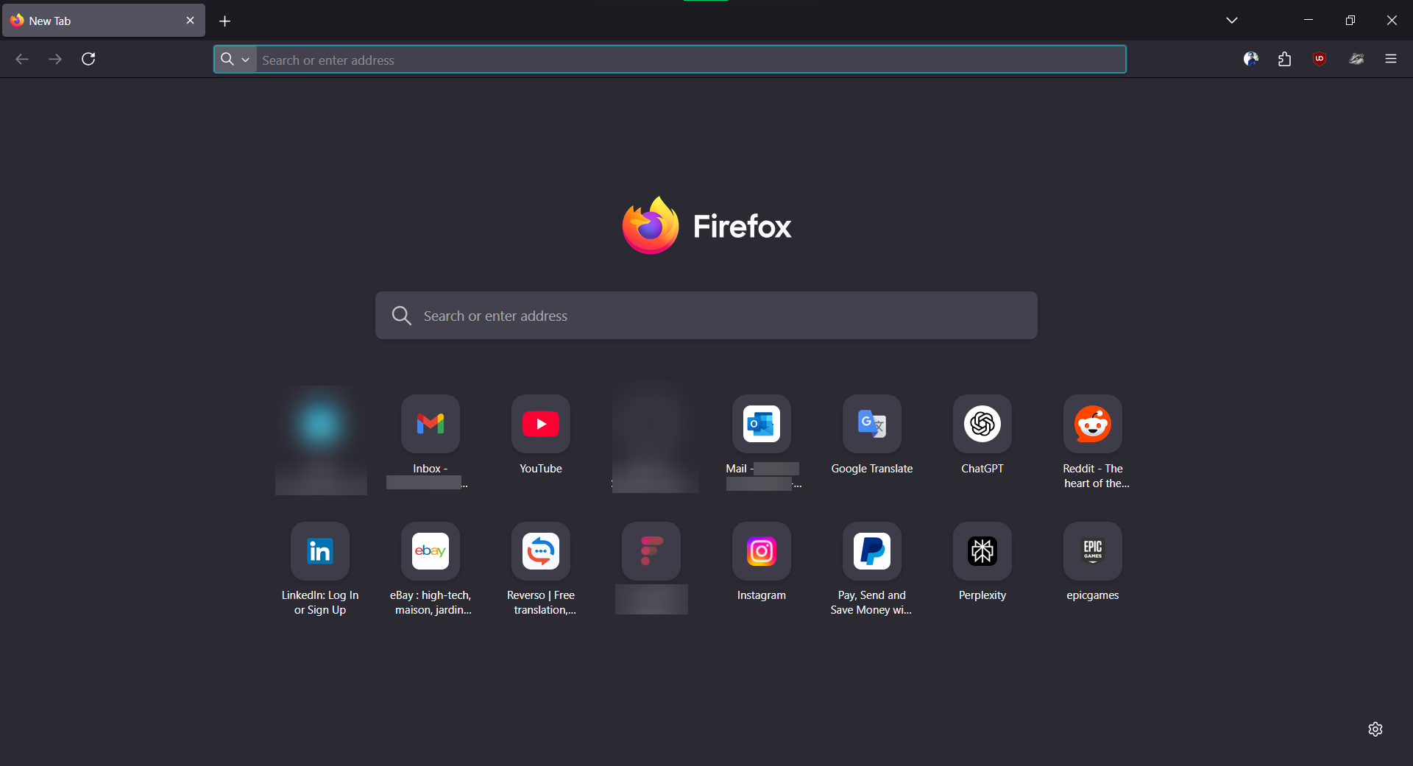Go forward one page

55,59
